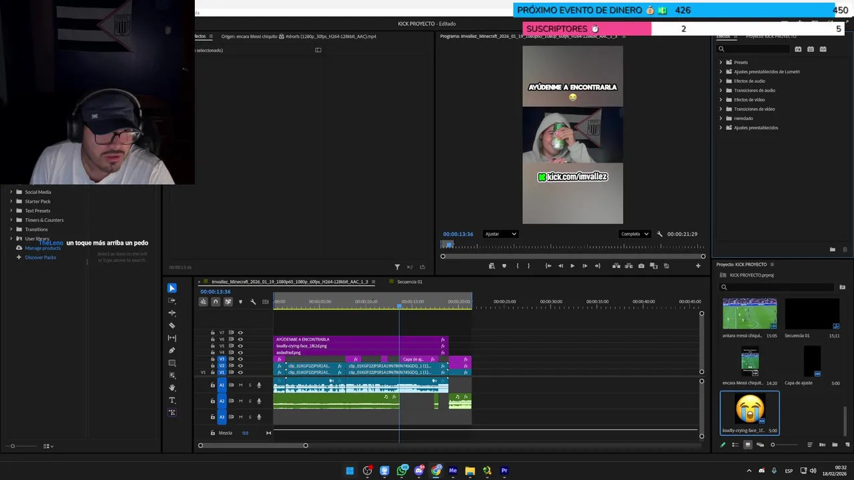Select the Razor tool
Image resolution: width=854 pixels, height=480 pixels.
click(x=172, y=325)
